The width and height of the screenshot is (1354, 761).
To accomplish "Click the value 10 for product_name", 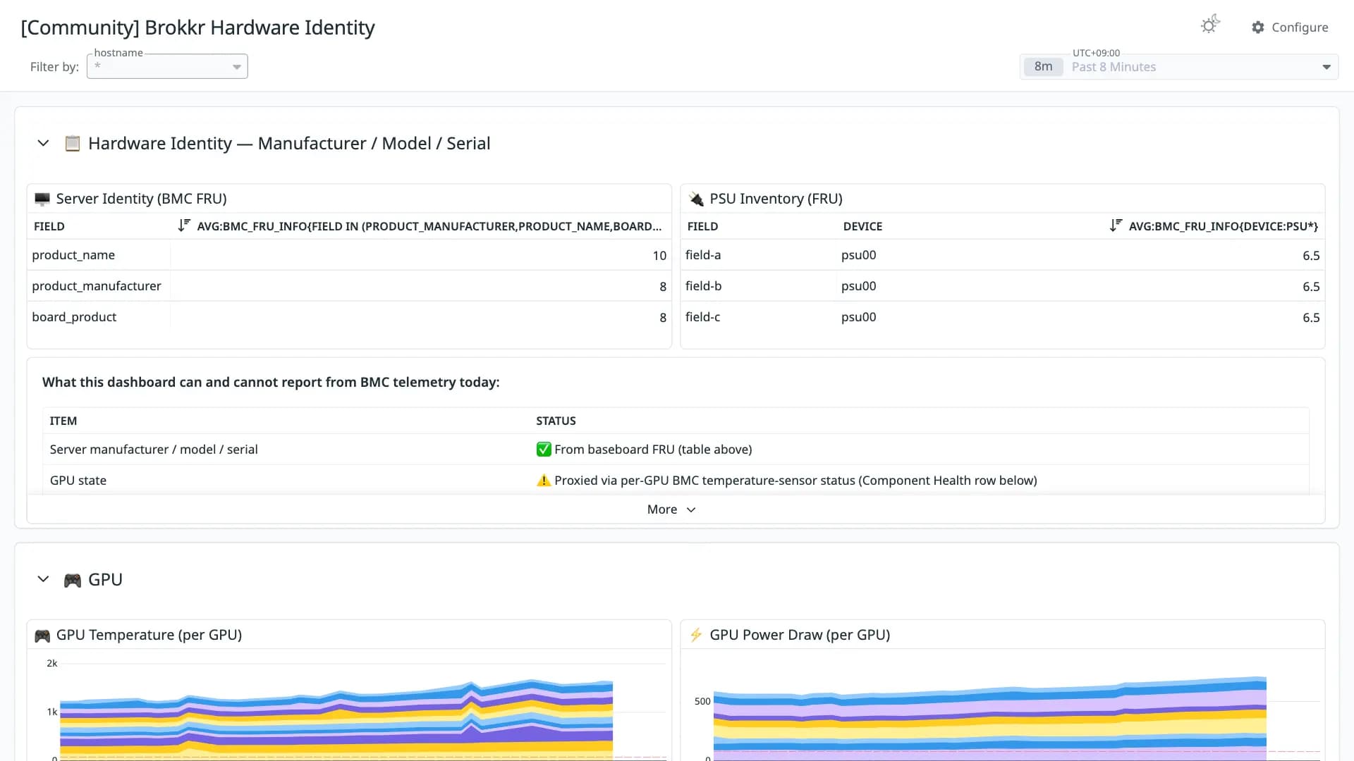I will [x=659, y=256].
